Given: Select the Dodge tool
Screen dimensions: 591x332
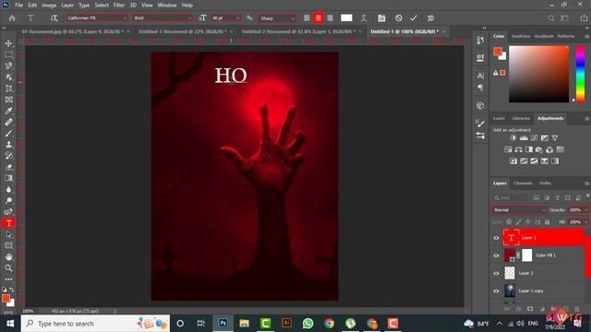Looking at the screenshot, I should [8, 201].
